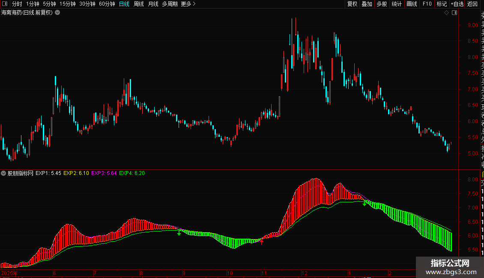Click the 股朋指标网 indicator name
The image size is (484, 278).
(x=21, y=173)
